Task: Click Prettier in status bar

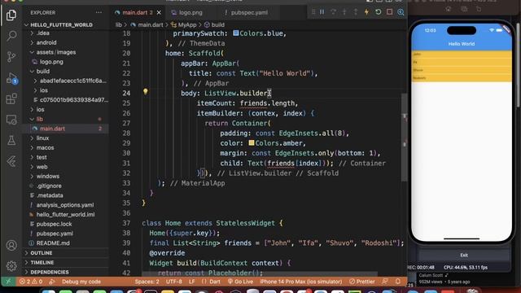Action: click(x=361, y=282)
